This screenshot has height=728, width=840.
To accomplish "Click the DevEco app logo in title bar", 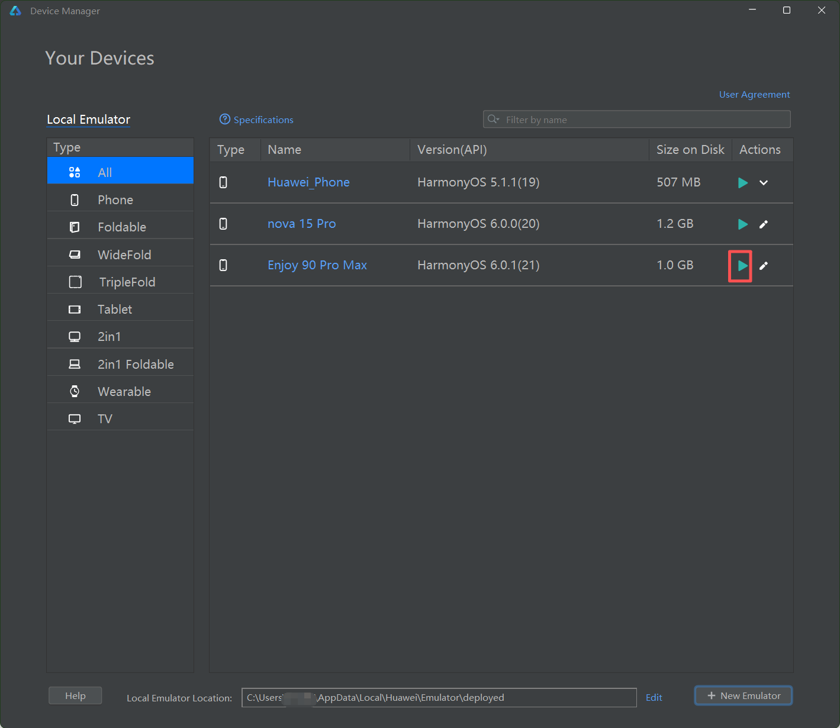I will tap(15, 11).
